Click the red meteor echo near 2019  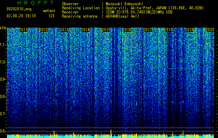183,102
